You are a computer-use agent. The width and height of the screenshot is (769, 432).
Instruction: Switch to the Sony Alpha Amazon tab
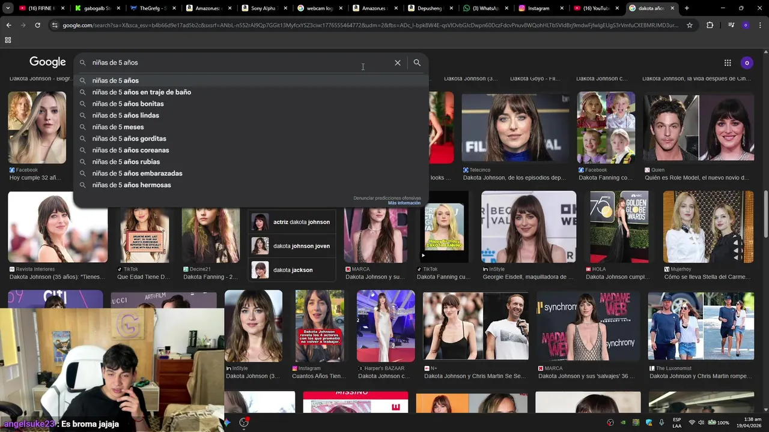[x=263, y=8]
